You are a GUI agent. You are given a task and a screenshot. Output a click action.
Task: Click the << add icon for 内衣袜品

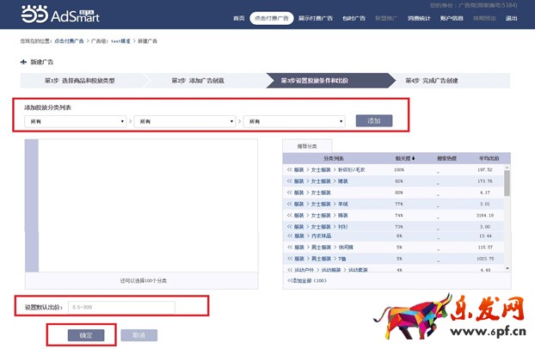click(290, 236)
